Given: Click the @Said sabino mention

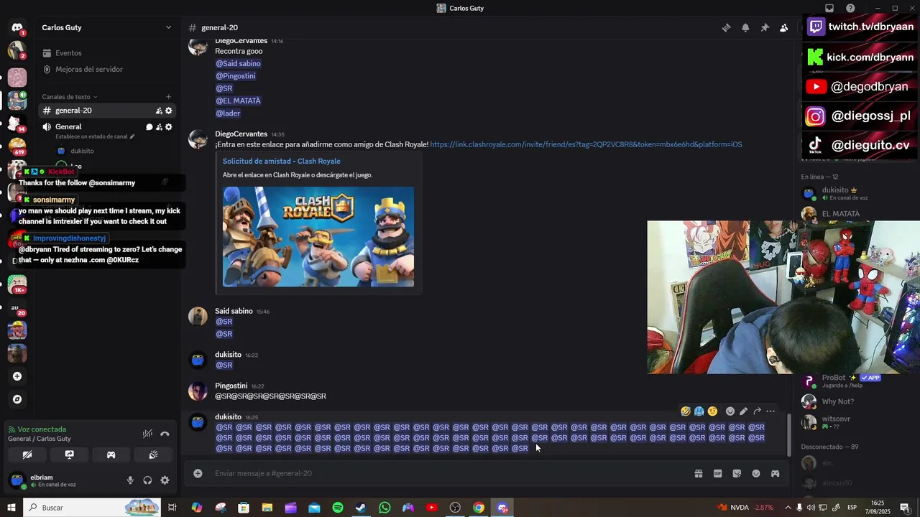Looking at the screenshot, I should [x=238, y=64].
